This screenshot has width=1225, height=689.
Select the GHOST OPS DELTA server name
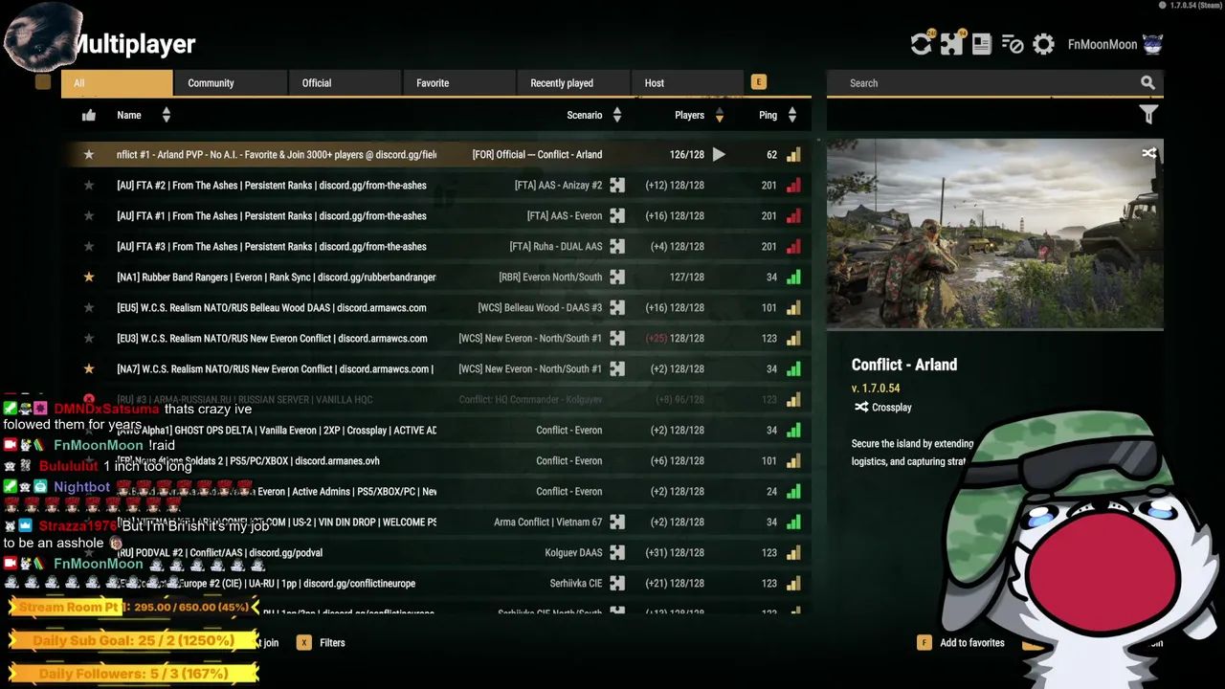pos(277,430)
